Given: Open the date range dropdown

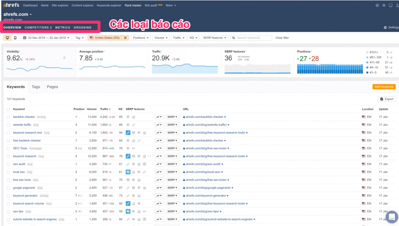Looking at the screenshot, I should 46,38.
